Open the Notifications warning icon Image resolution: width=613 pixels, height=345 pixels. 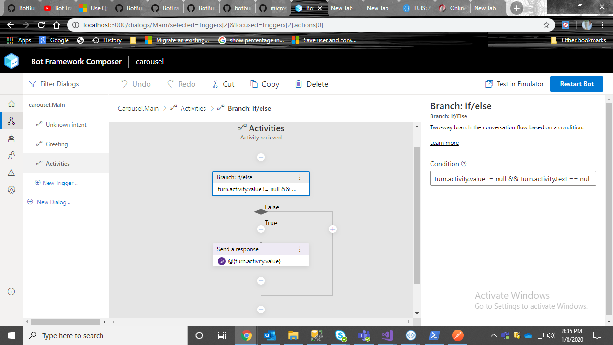[x=11, y=172]
